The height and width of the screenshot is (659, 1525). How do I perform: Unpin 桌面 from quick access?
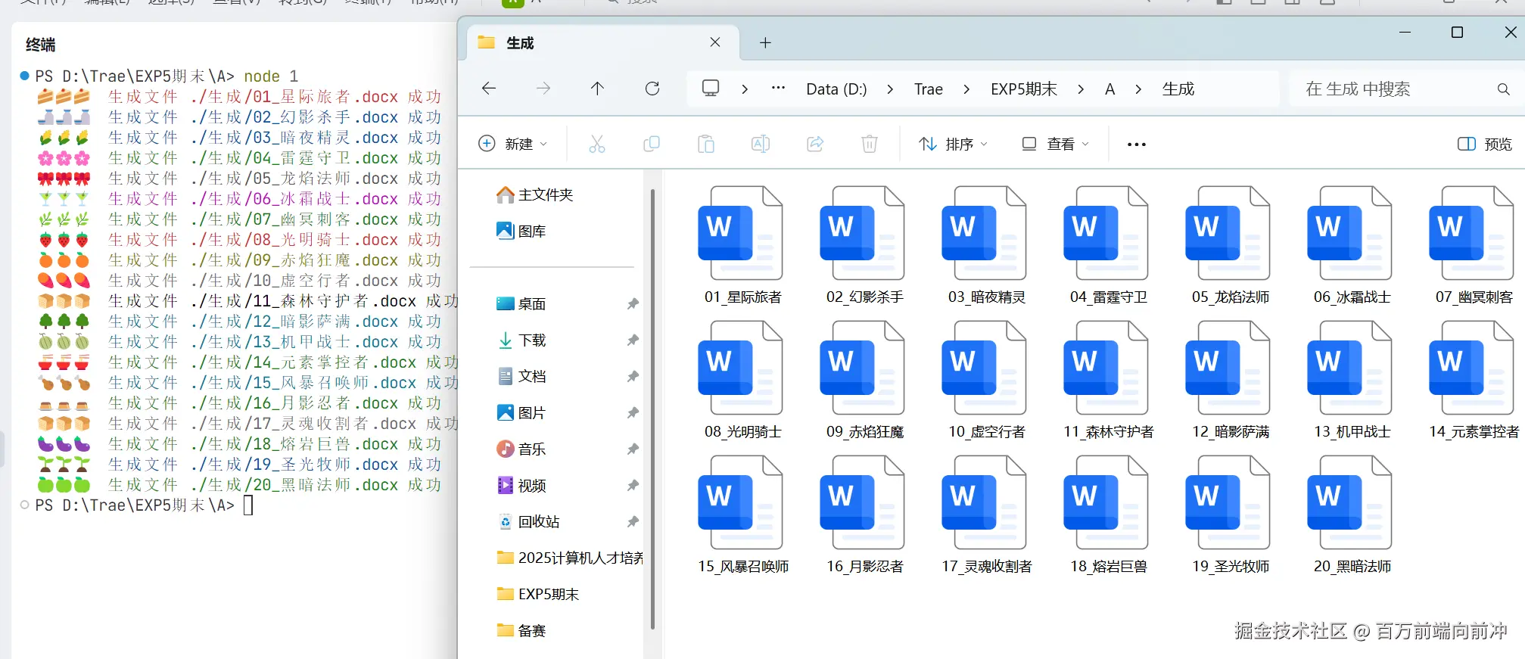coord(633,303)
